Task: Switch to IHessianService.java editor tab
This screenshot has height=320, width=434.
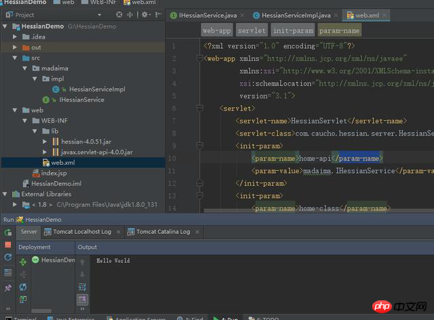Action: [x=206, y=14]
